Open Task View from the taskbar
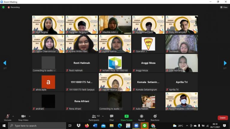 70,126
